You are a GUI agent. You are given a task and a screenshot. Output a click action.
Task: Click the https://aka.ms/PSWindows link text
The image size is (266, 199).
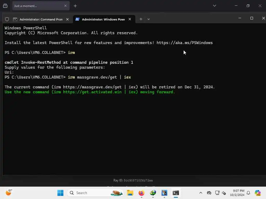185,43
